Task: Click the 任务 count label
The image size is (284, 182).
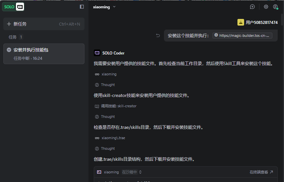Action: pyautogui.click(x=15, y=37)
